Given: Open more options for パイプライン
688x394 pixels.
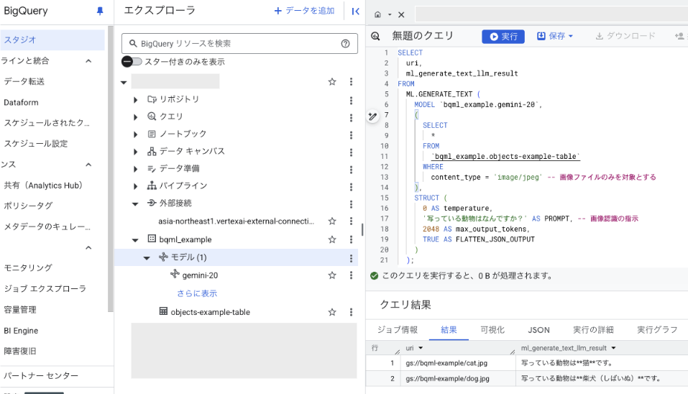Looking at the screenshot, I should (351, 187).
